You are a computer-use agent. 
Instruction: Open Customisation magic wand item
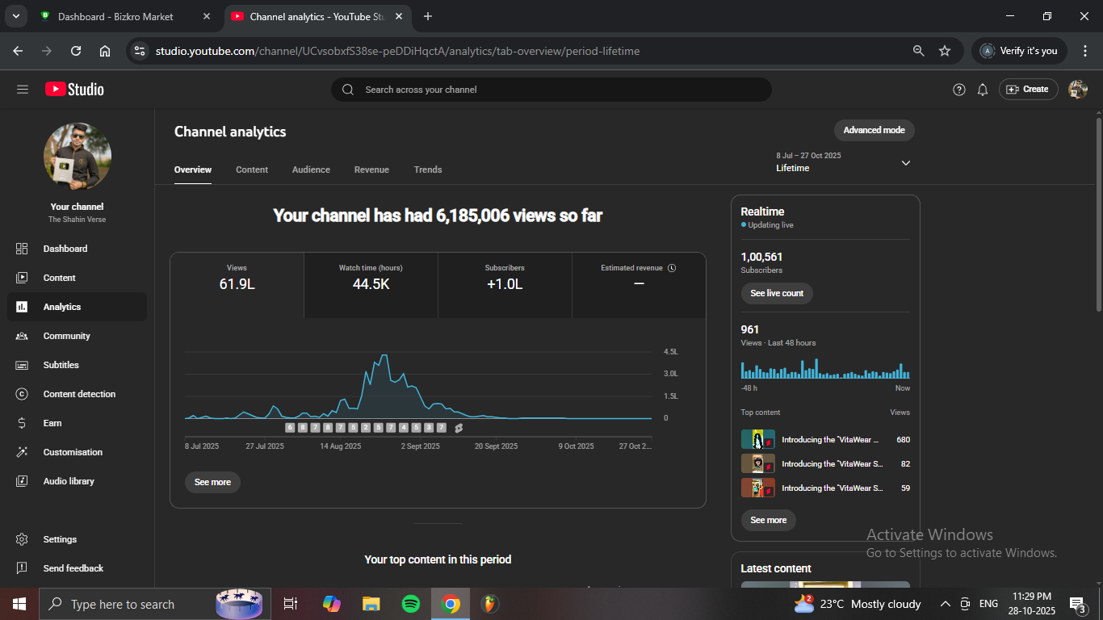[x=22, y=452]
